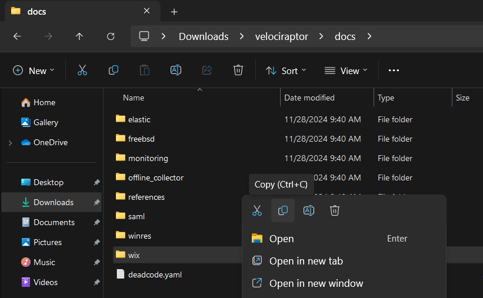Click Delete icon in the context menu

point(335,210)
